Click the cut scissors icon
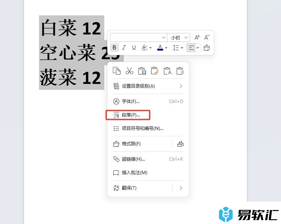Image resolution: width=281 pixels, height=224 pixels. [129, 71]
